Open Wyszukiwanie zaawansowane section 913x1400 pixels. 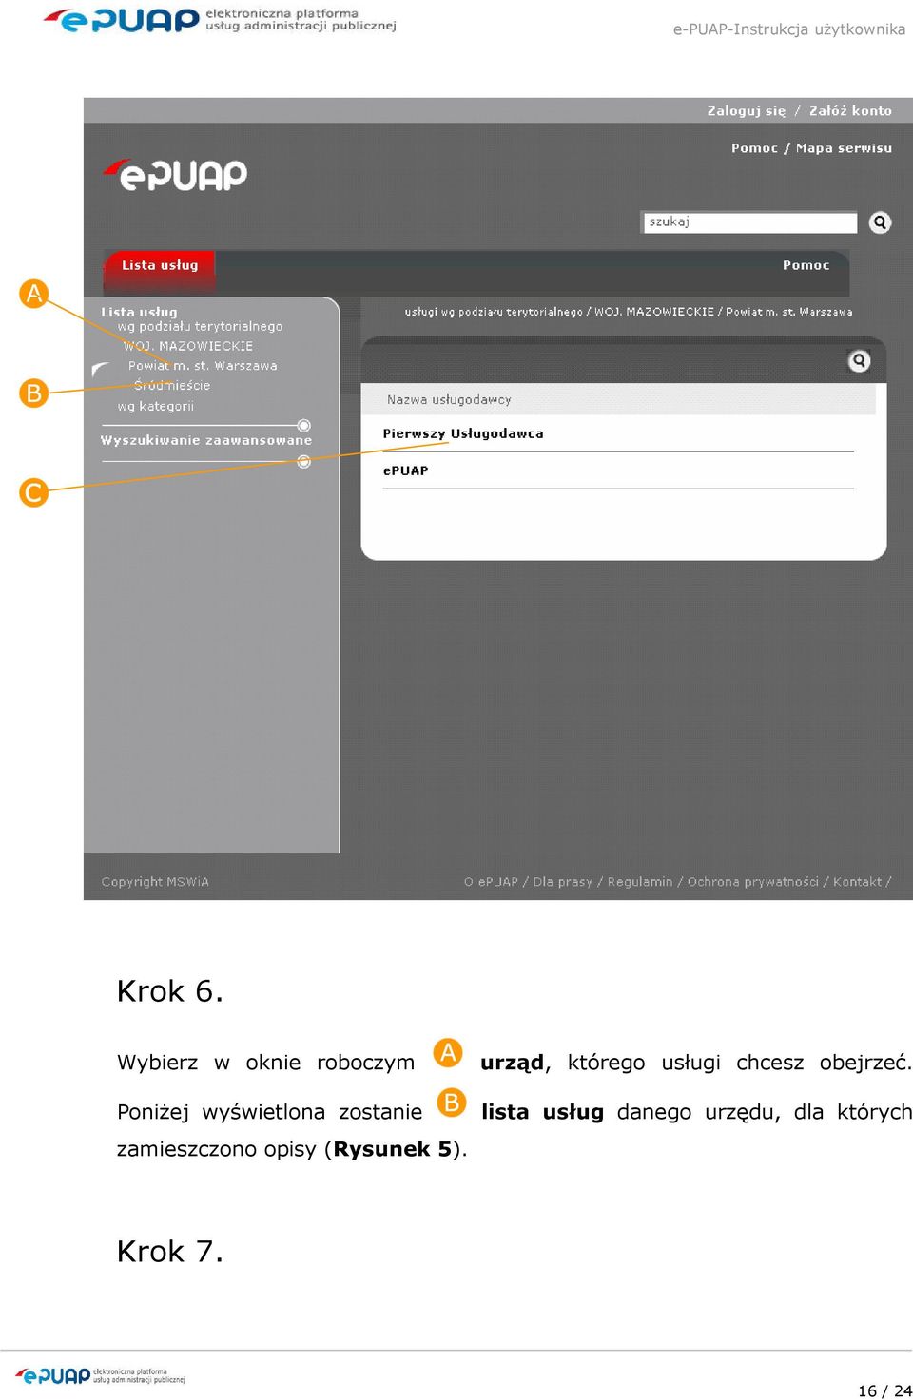pyautogui.click(x=206, y=440)
